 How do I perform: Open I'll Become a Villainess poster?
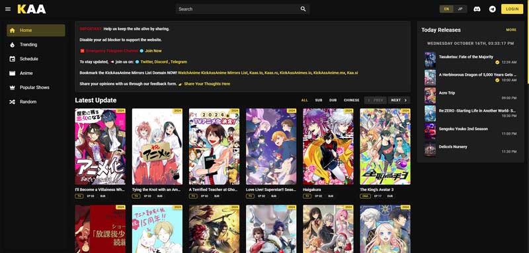[x=101, y=147]
